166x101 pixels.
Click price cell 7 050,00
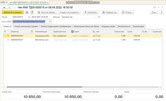click(134, 36)
